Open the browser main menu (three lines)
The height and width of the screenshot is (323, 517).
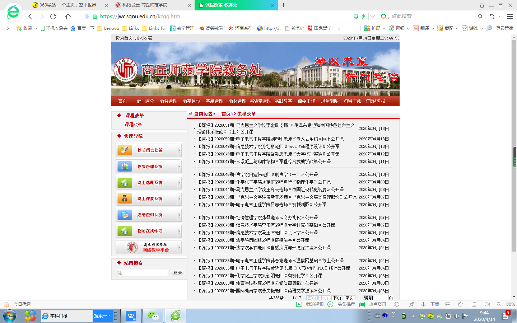(x=509, y=17)
